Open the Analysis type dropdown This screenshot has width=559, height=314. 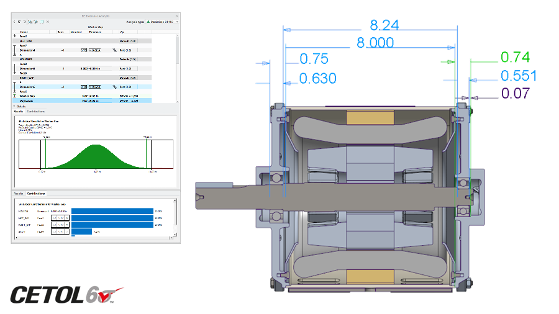point(163,21)
